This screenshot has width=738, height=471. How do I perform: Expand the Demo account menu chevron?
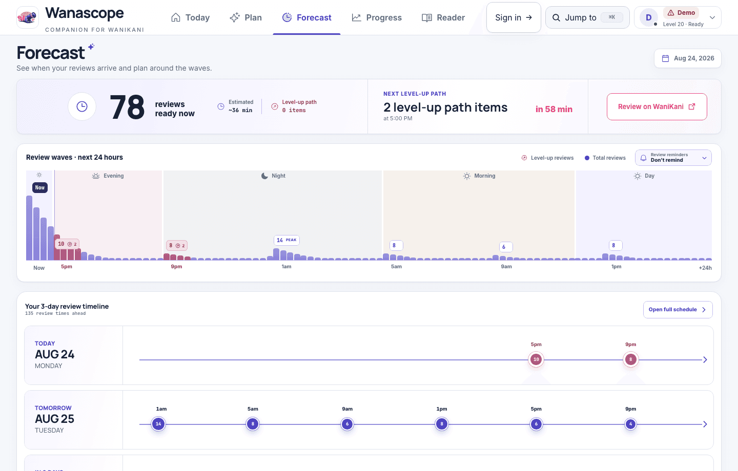point(712,17)
